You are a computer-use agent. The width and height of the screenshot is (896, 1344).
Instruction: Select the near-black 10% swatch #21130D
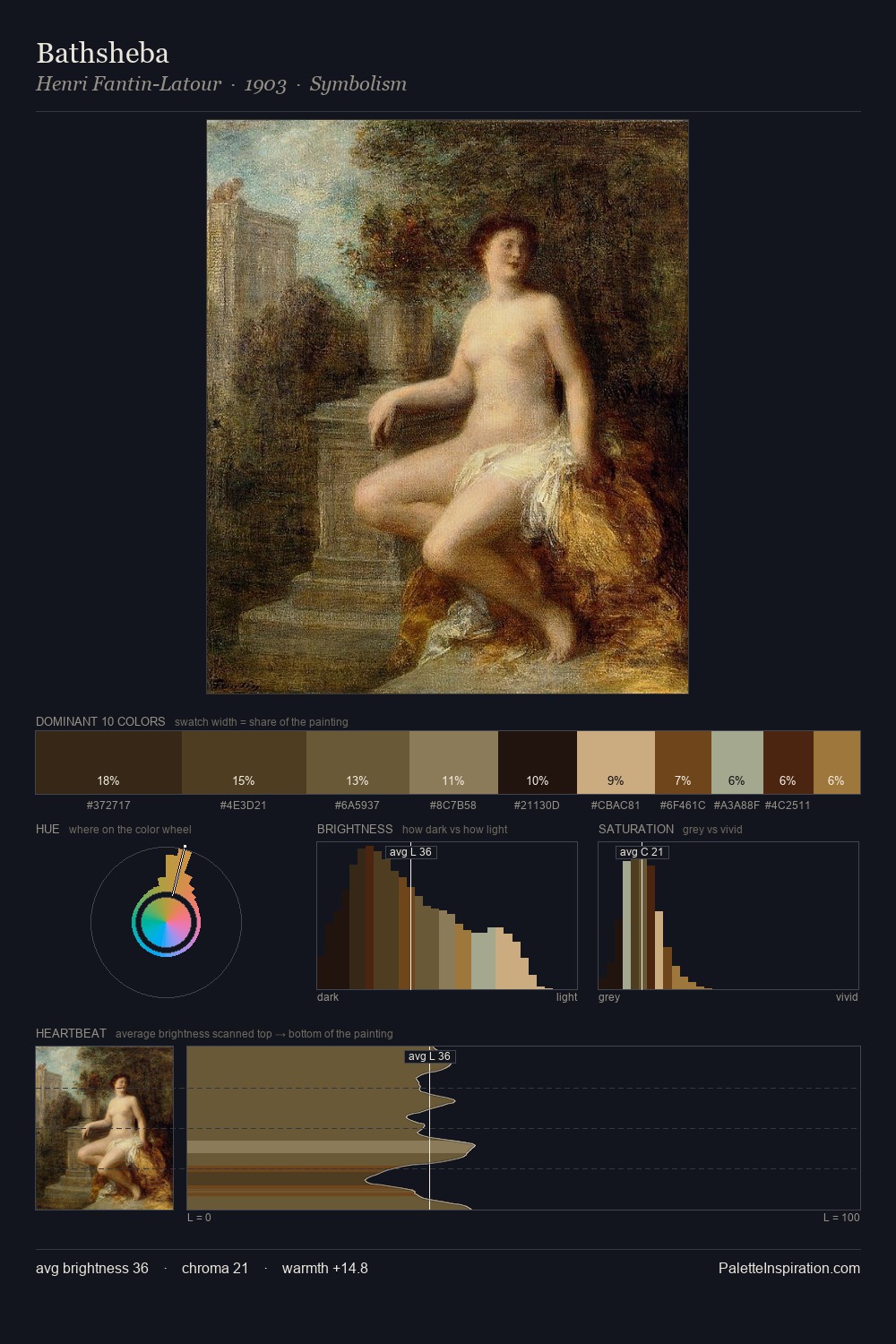pyautogui.click(x=538, y=762)
